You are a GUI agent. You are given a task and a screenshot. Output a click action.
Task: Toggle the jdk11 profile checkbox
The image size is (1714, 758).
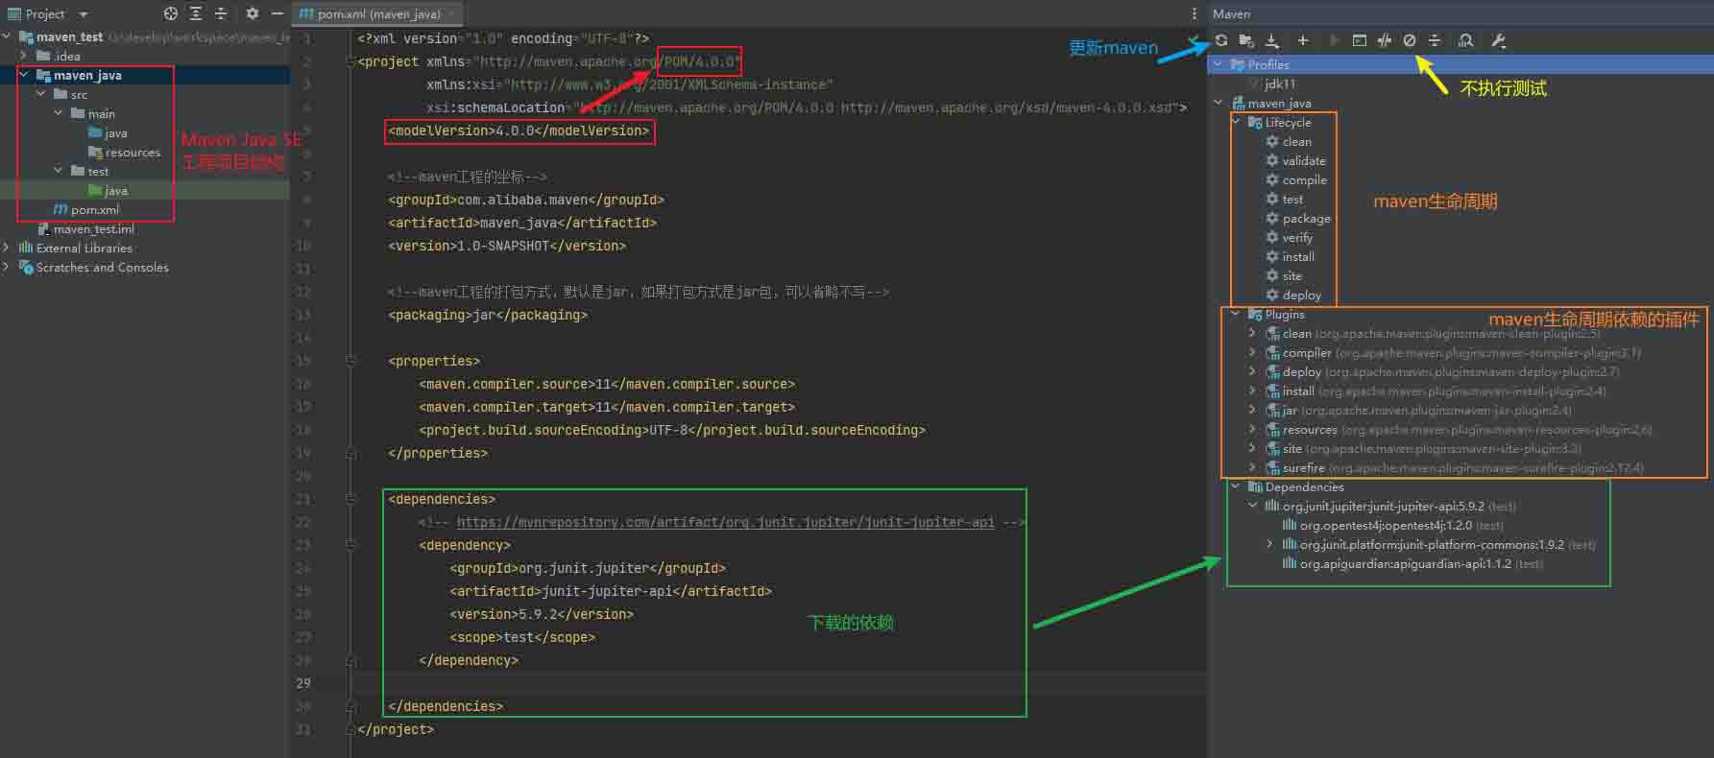click(1254, 83)
